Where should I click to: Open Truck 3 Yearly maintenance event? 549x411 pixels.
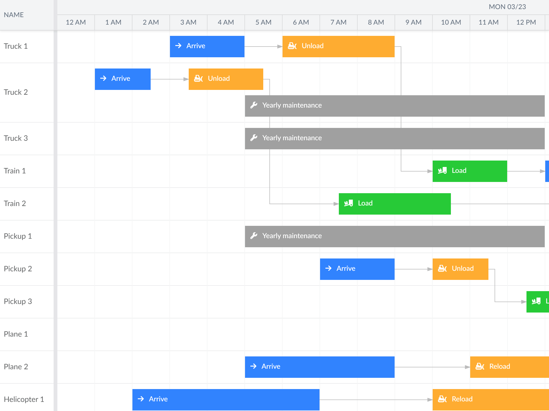click(x=395, y=139)
